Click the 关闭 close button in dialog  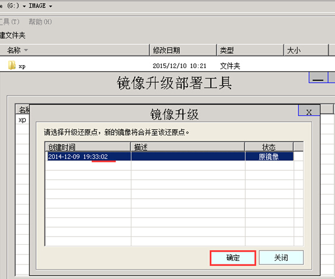tap(281, 257)
